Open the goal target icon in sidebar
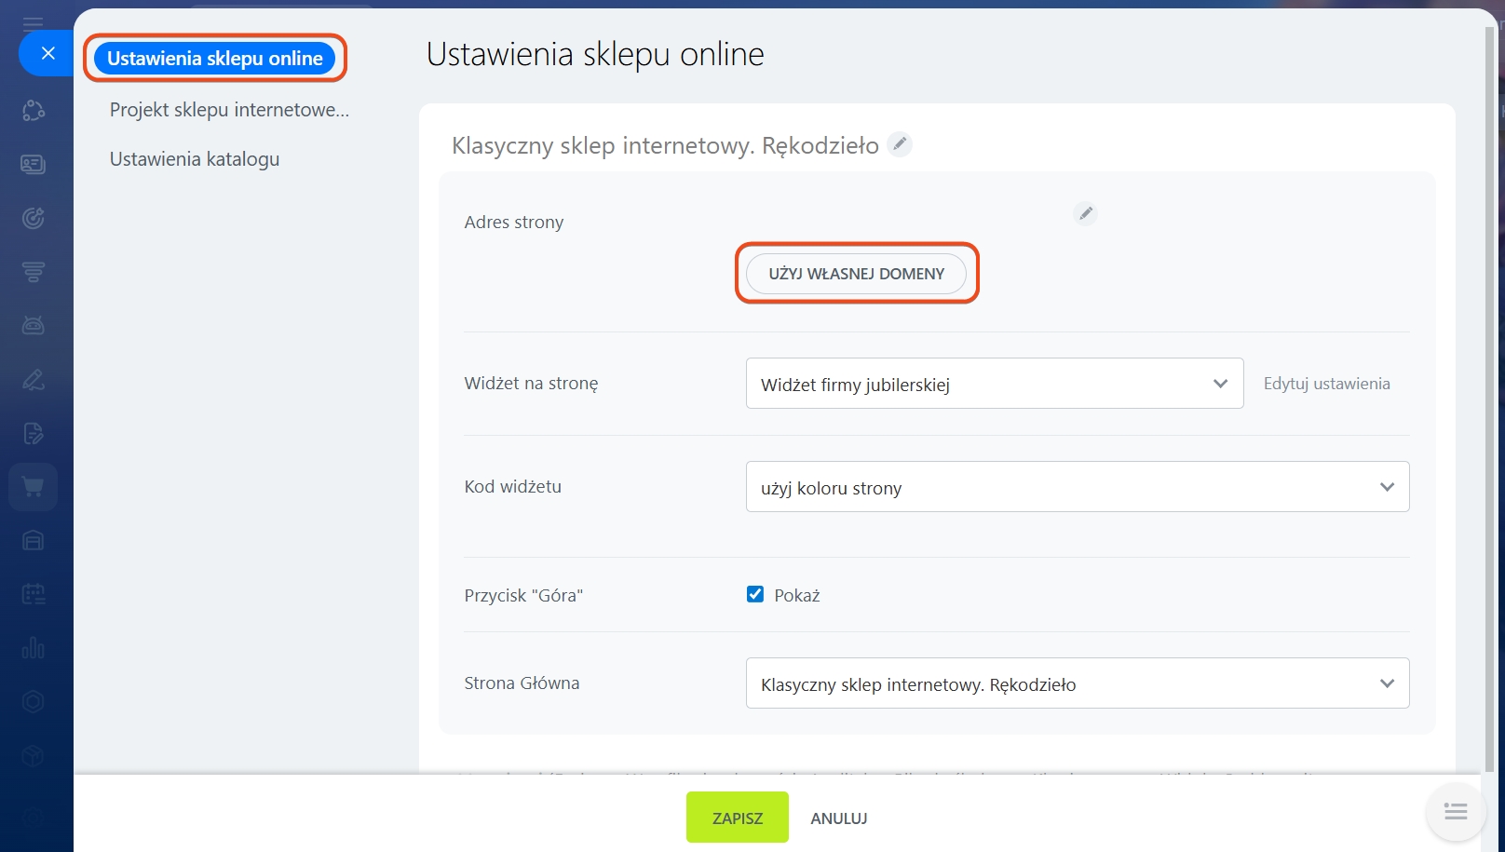The height and width of the screenshot is (852, 1505). pos(34,218)
